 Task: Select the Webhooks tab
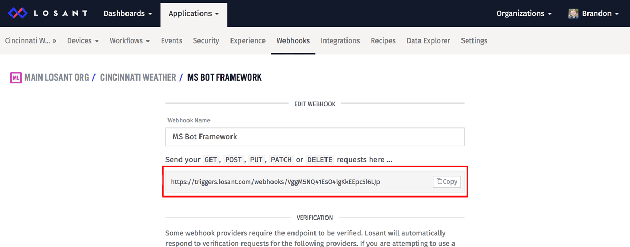pos(293,40)
